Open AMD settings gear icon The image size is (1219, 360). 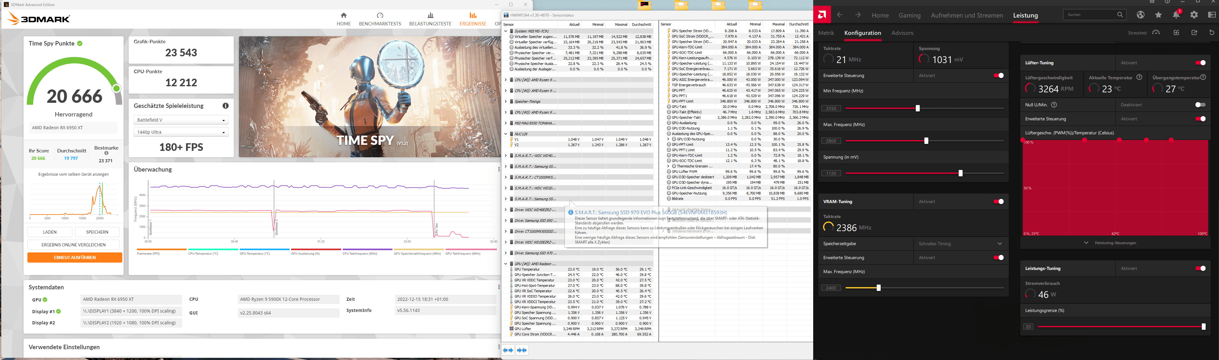1194,15
